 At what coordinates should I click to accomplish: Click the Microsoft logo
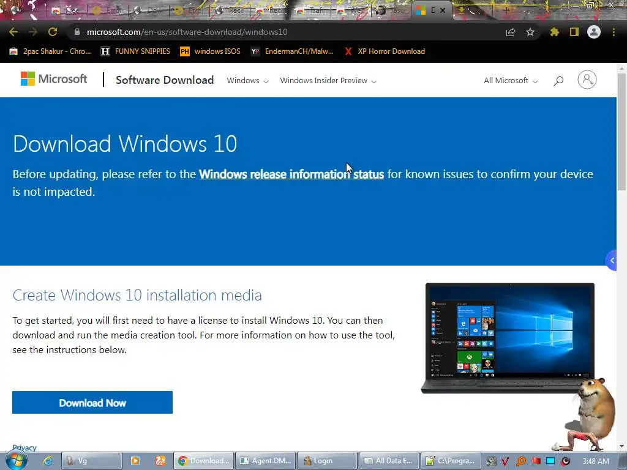pos(54,79)
